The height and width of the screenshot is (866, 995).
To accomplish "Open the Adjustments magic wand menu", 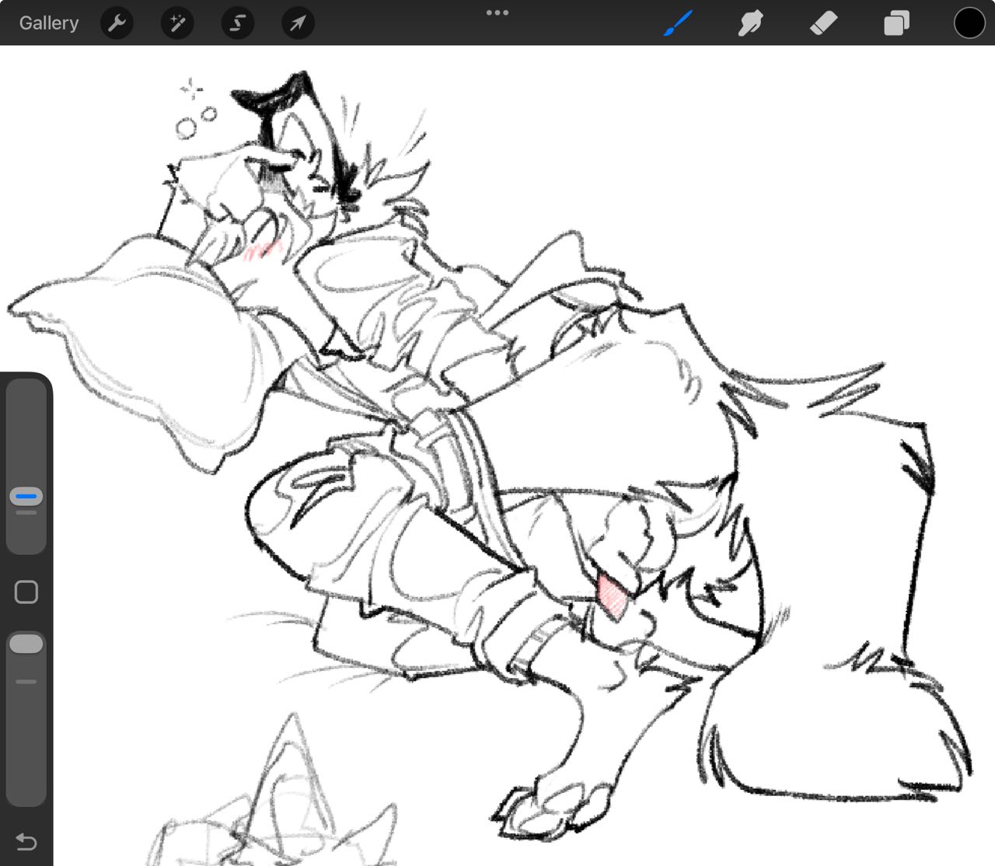I will click(177, 23).
